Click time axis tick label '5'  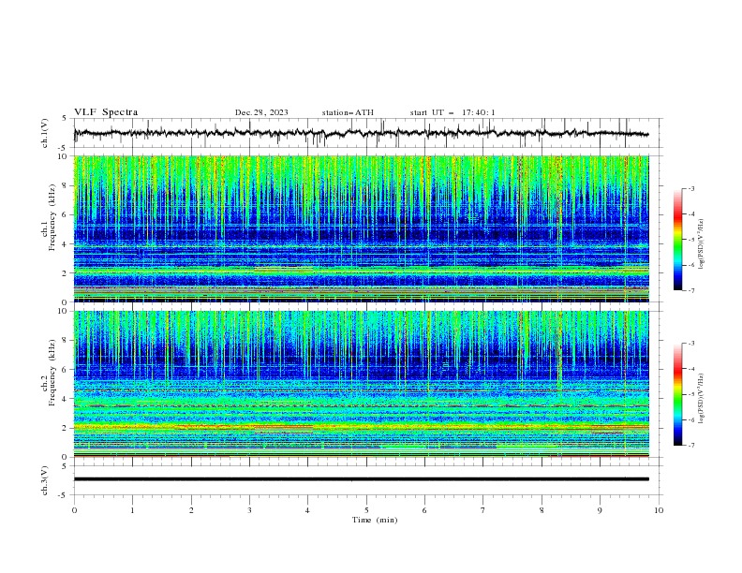coord(366,510)
